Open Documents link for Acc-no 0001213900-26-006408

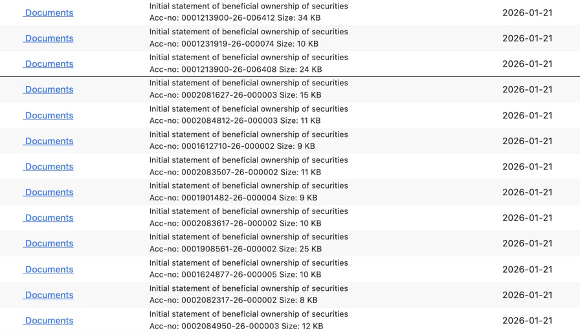49,64
